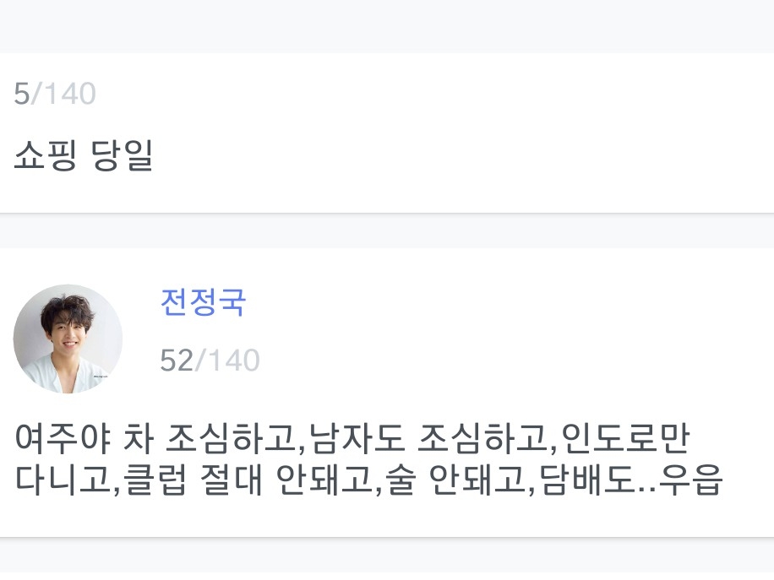Screen dimensions: 774x580
Task: Click the word 클럽 in the message
Action: [x=155, y=482]
